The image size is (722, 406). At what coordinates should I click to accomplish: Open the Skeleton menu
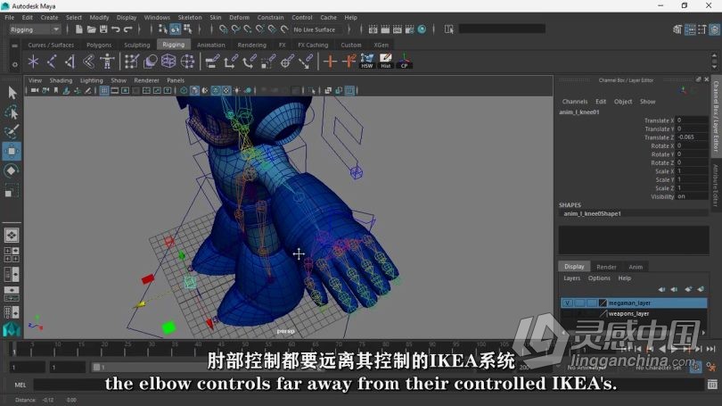[190, 18]
